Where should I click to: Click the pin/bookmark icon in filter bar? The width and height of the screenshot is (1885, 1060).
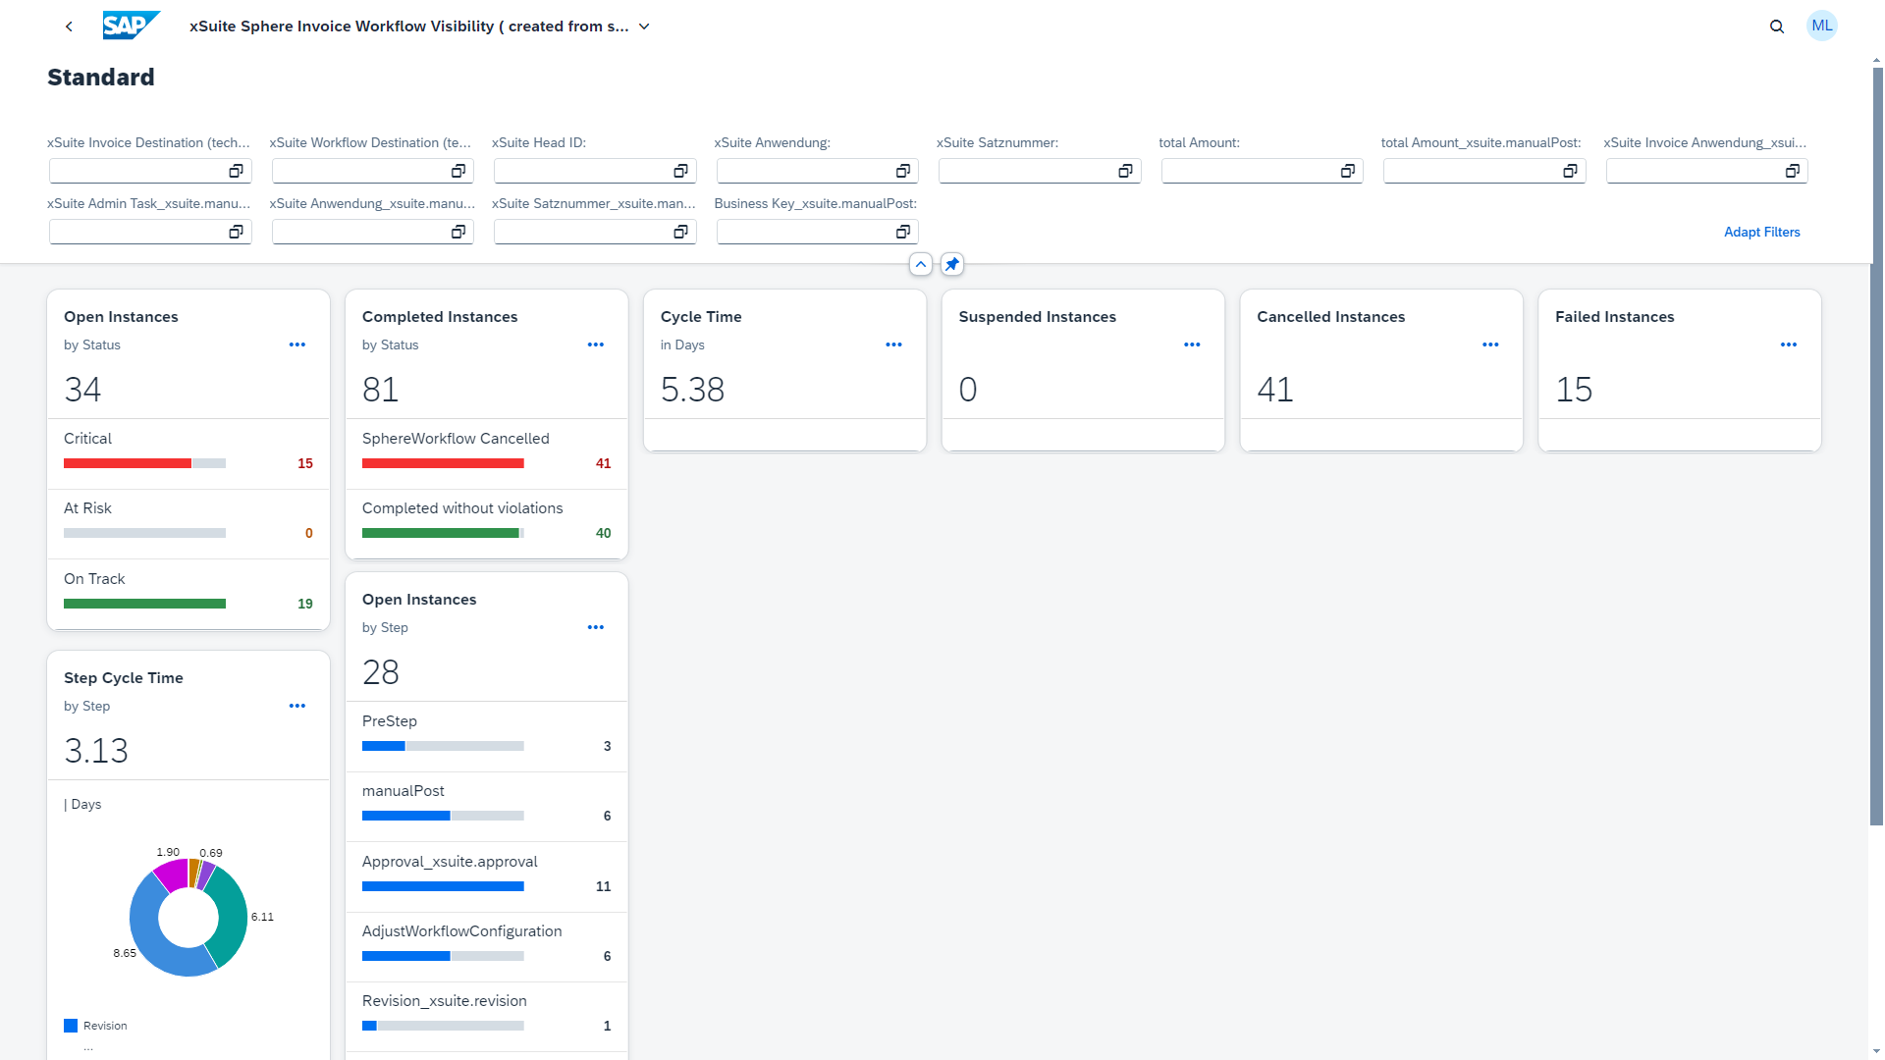click(951, 263)
